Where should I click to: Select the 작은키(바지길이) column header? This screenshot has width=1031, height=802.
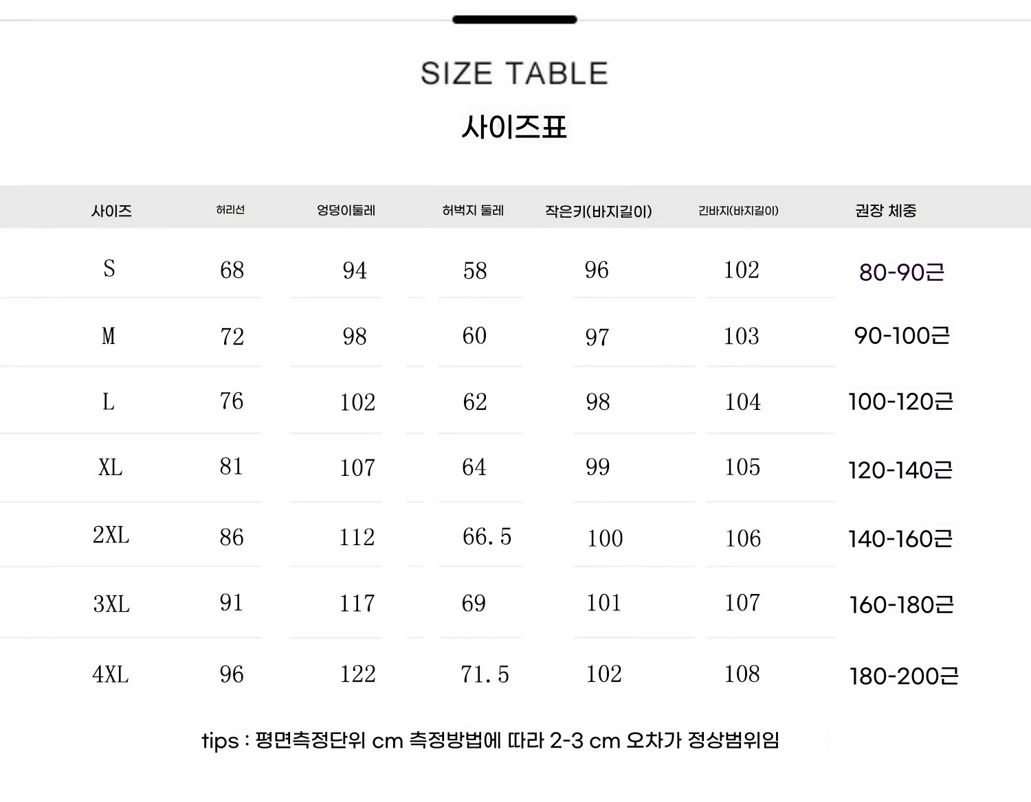point(598,211)
